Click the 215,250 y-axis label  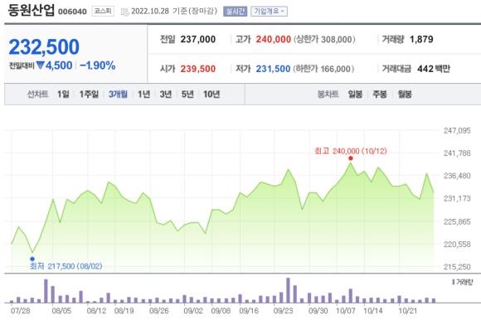[457, 267]
